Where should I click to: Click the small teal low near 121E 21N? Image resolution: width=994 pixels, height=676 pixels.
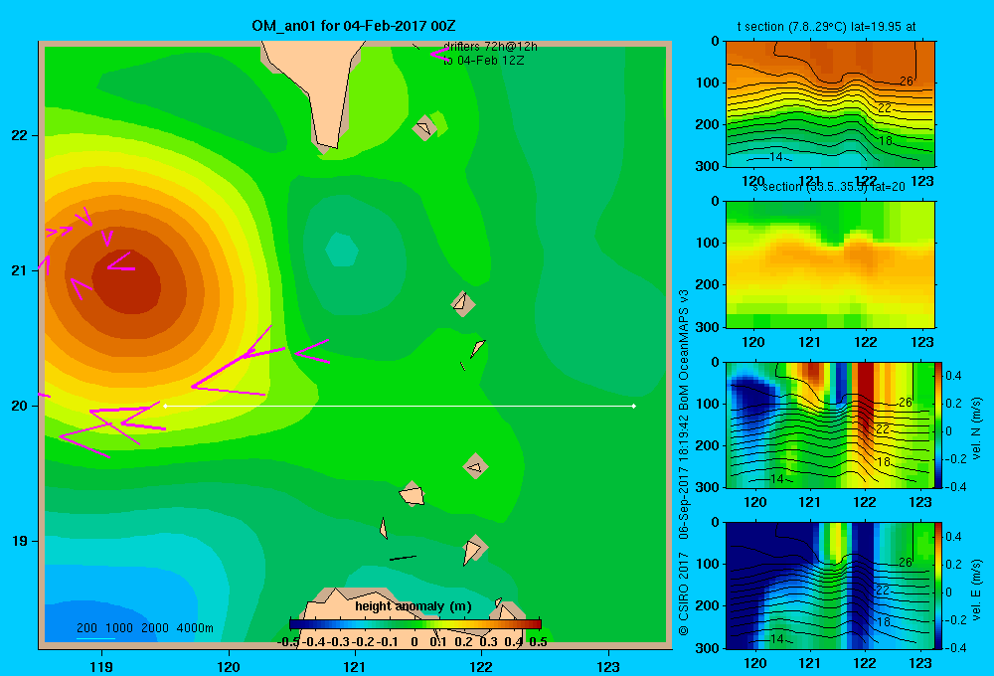tap(342, 250)
